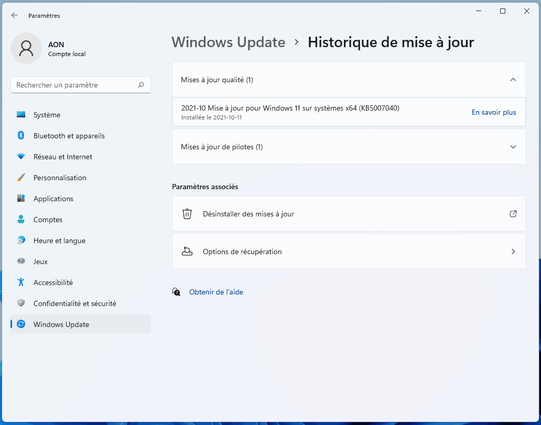Open Accessibilité settings

click(x=81, y=282)
